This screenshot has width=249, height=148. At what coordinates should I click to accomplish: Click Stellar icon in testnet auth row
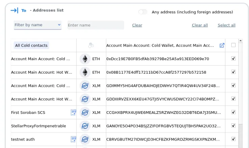pyautogui.click(x=85, y=140)
